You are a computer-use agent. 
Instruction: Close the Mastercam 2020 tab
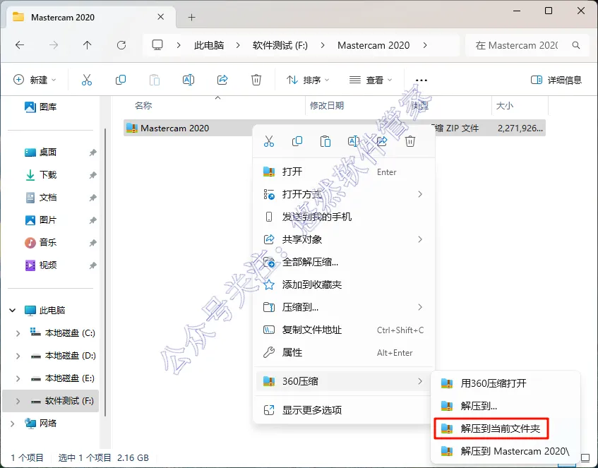pos(160,17)
